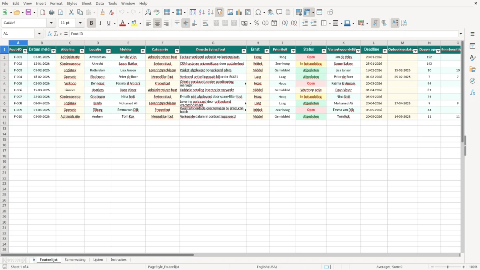Image resolution: width=480 pixels, height=270 pixels.
Task: Toggle Bold formatting
Action: [91, 23]
